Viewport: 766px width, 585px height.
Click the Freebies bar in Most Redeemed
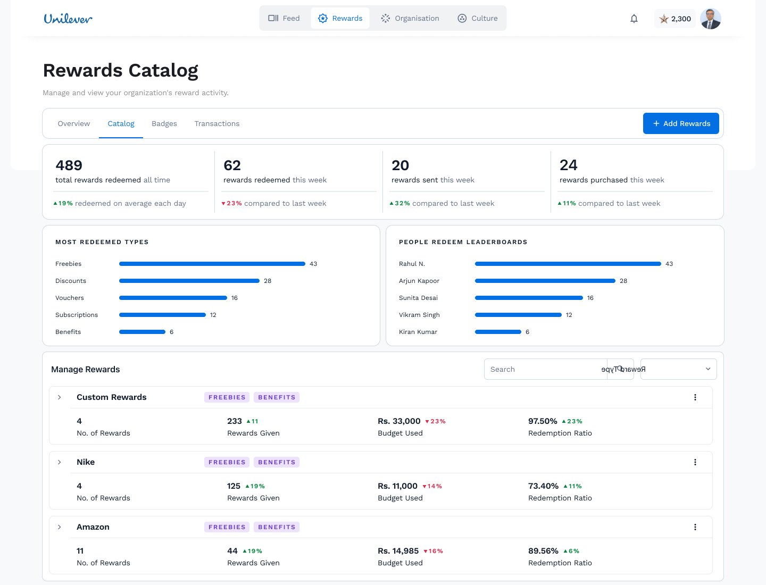[212, 264]
